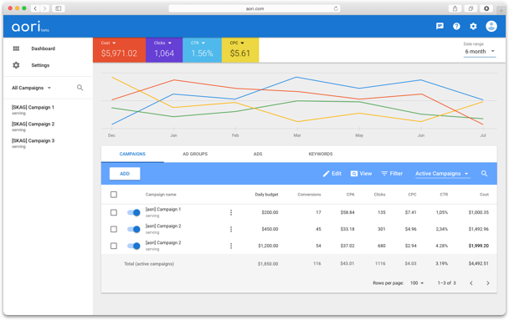Switch to the Keywords tab
This screenshot has height=320, width=509.
(x=321, y=155)
